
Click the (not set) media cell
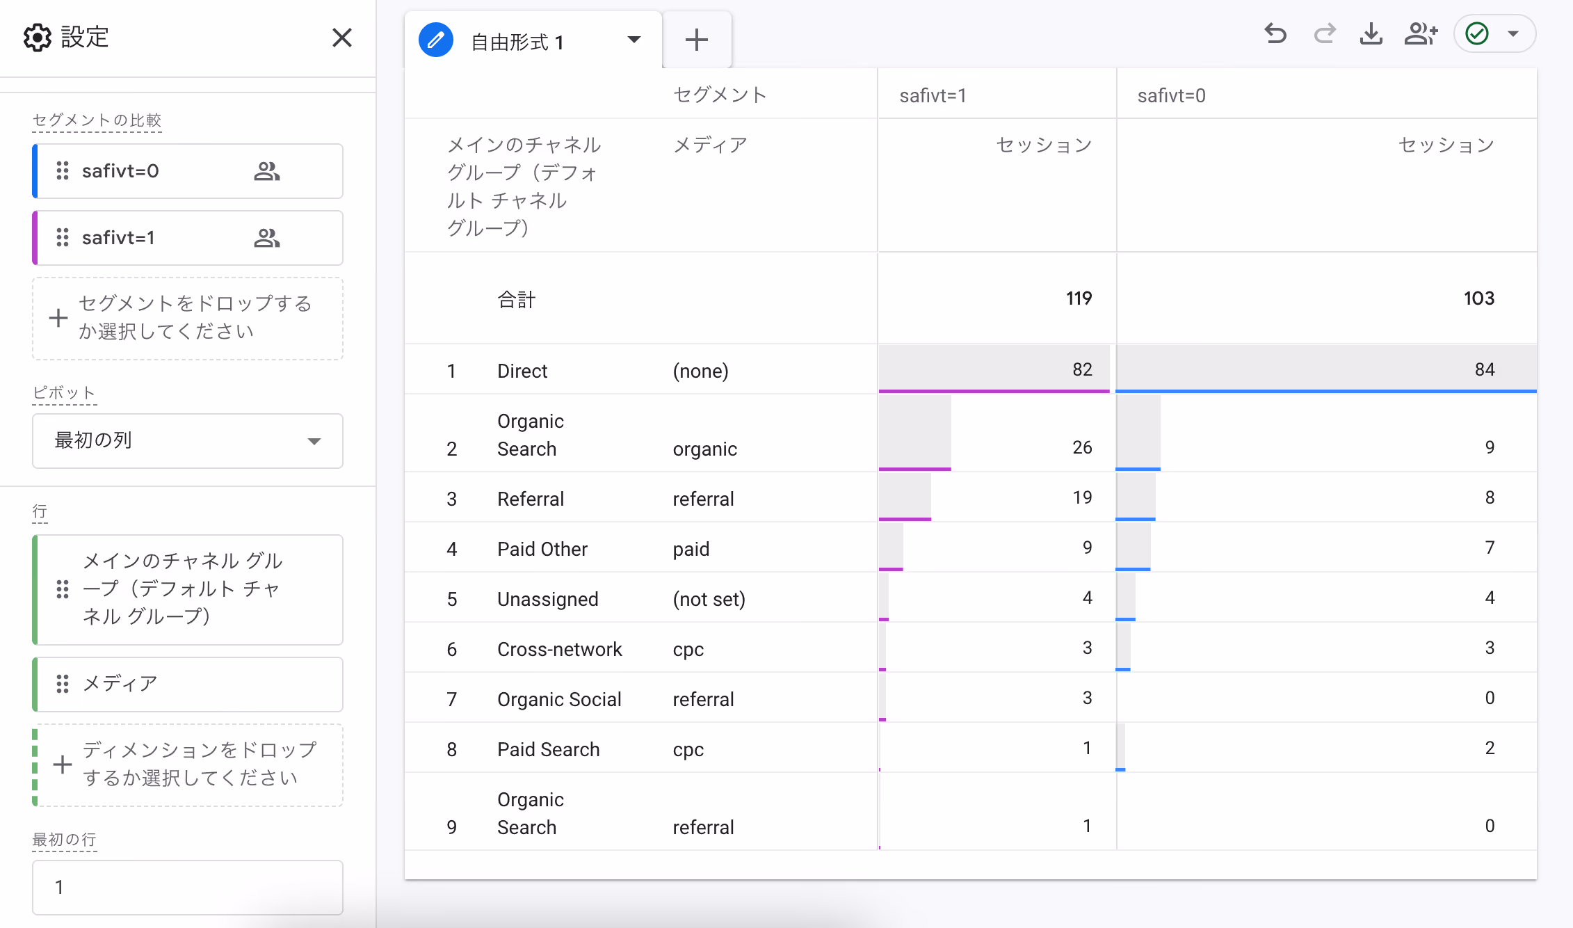pyautogui.click(x=709, y=599)
